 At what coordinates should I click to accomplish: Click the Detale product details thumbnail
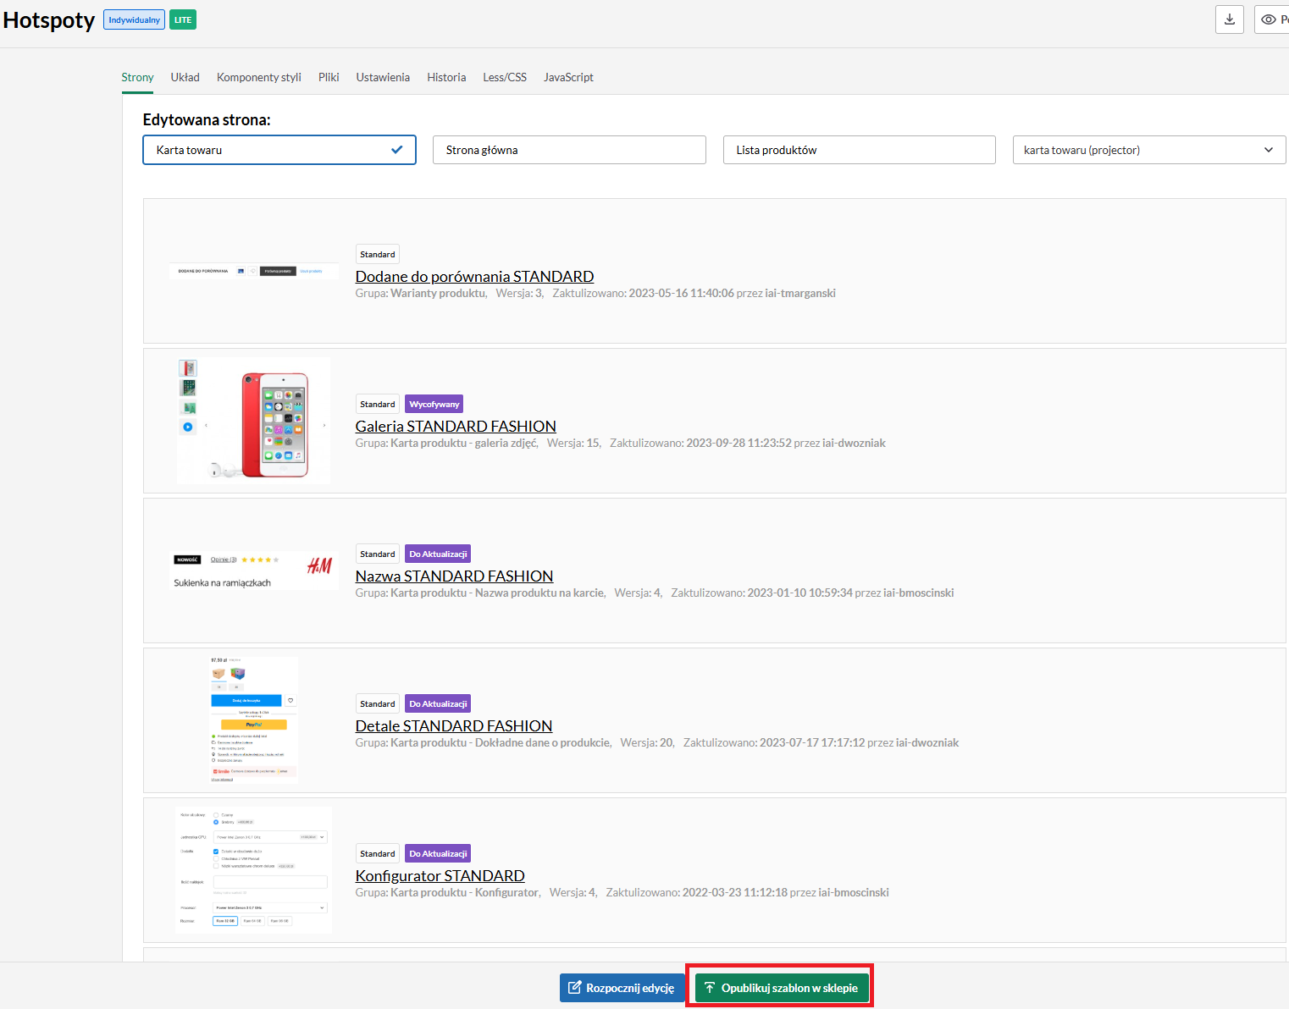tap(253, 720)
